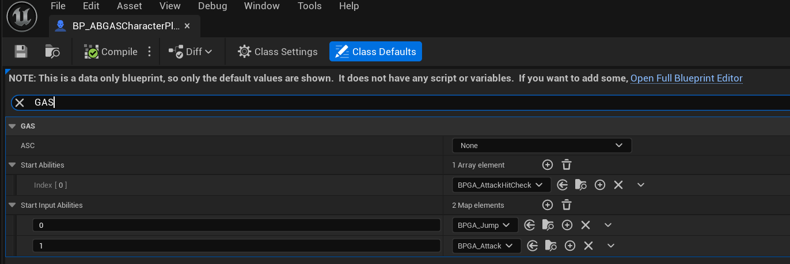Open the Help menu
The width and height of the screenshot is (790, 264).
pos(349,6)
